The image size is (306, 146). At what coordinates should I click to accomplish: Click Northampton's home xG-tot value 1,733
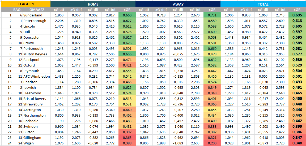coord(110,116)
